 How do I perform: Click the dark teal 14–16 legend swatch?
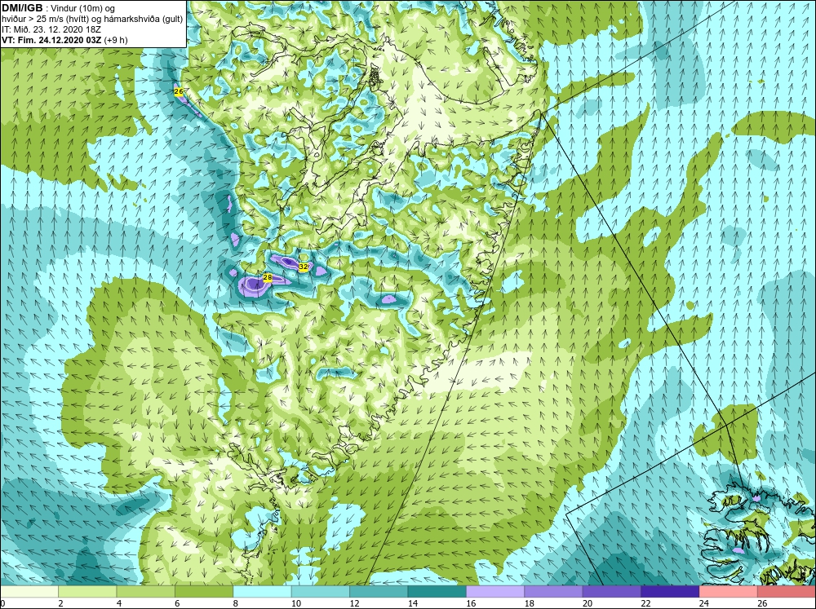point(437,592)
